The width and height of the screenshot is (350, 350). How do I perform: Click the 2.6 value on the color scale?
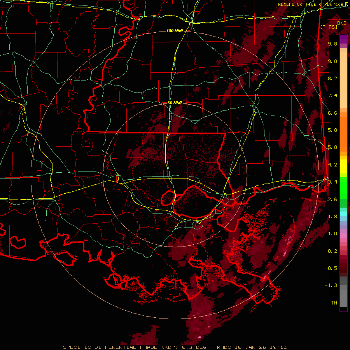(x=332, y=199)
